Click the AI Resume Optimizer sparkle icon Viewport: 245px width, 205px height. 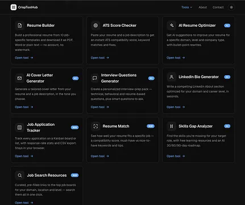172,26
